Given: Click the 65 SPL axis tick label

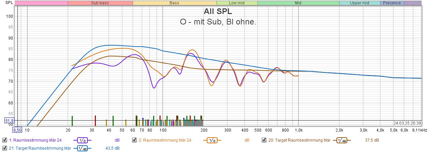Looking at the screenshot, I should pyautogui.click(x=10, y=92).
